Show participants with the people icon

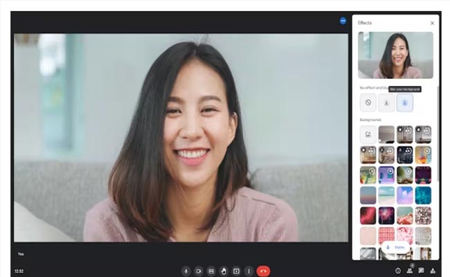(x=410, y=271)
